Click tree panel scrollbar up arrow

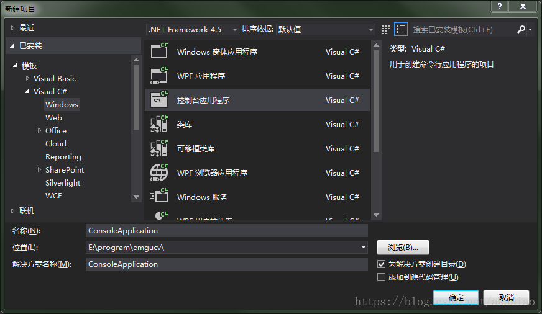[137, 60]
